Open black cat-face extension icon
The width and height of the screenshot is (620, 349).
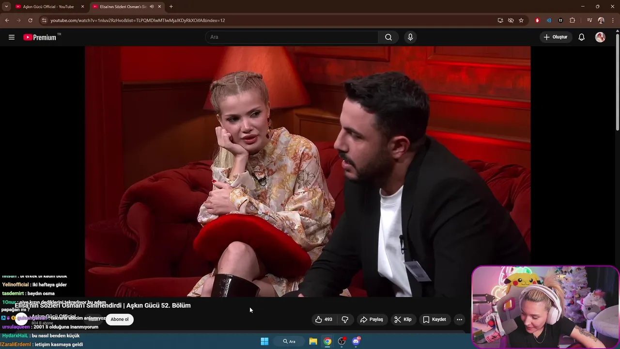pyautogui.click(x=560, y=20)
